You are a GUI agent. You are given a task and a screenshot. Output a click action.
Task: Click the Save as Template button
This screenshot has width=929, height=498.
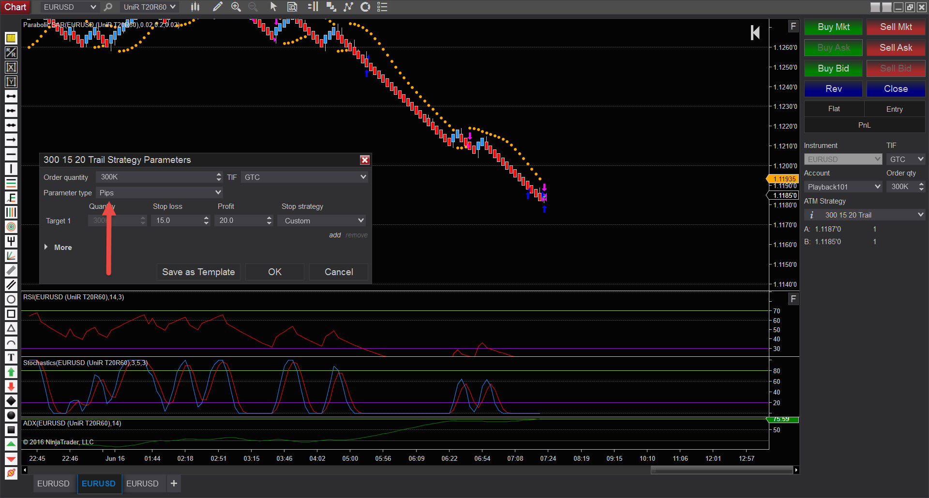(198, 272)
